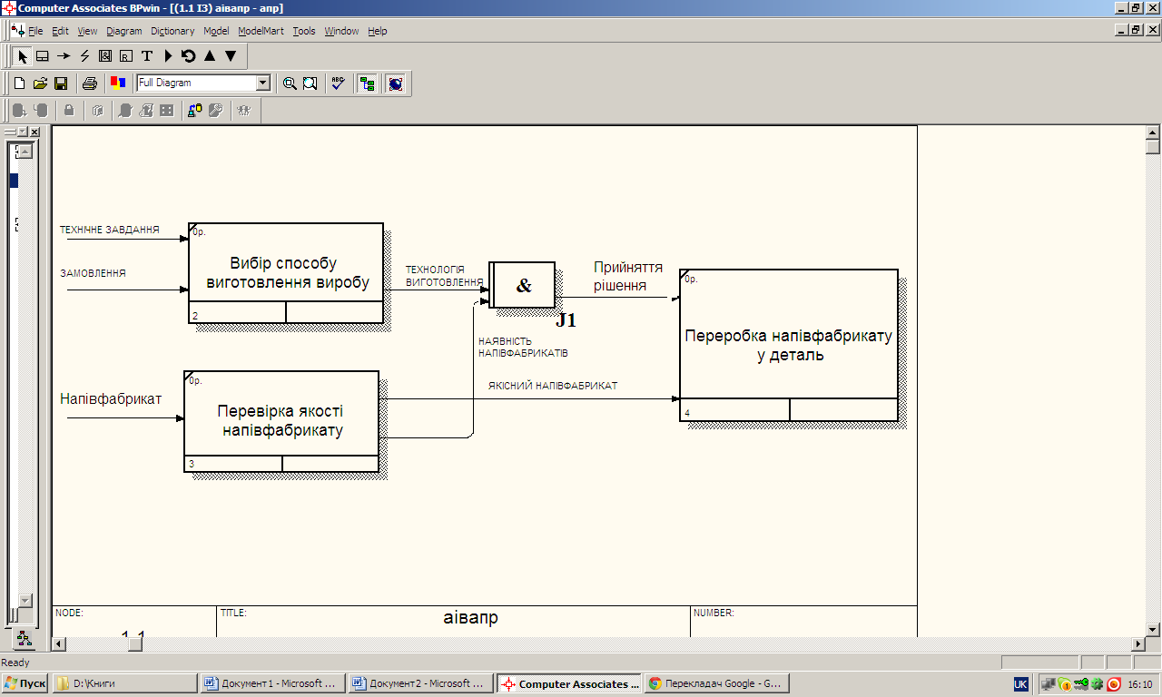Click arrow label 'ЗАМОВЛЕННЯ'
Viewport: 1162px width, 697px height.
(93, 273)
